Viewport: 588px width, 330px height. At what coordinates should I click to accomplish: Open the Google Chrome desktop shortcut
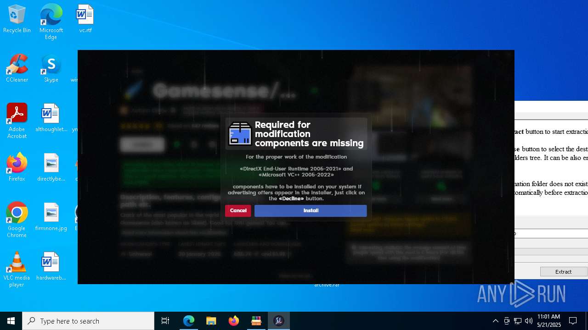17,220
